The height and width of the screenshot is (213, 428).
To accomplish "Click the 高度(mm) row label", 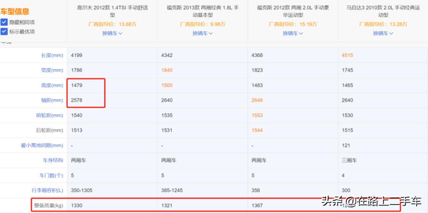I will point(52,85).
